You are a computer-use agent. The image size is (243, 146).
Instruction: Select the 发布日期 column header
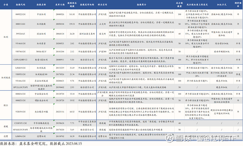(60, 5)
